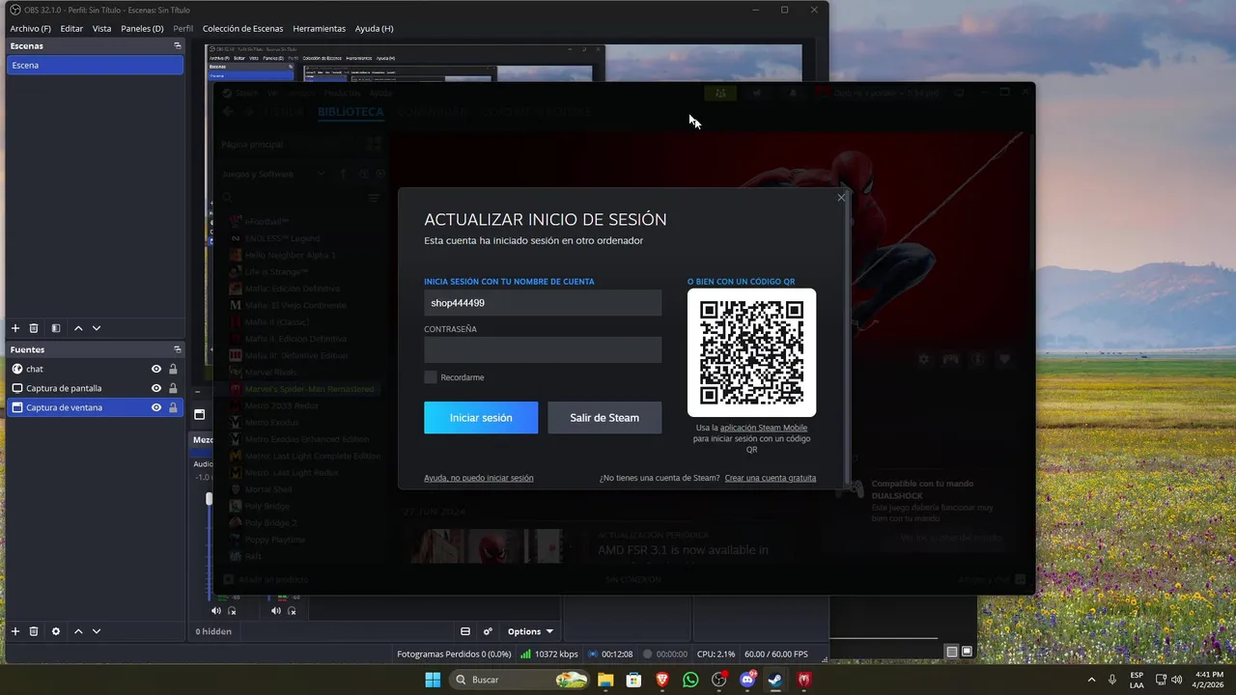
Task: Close the Steam login dialog
Action: (x=841, y=197)
